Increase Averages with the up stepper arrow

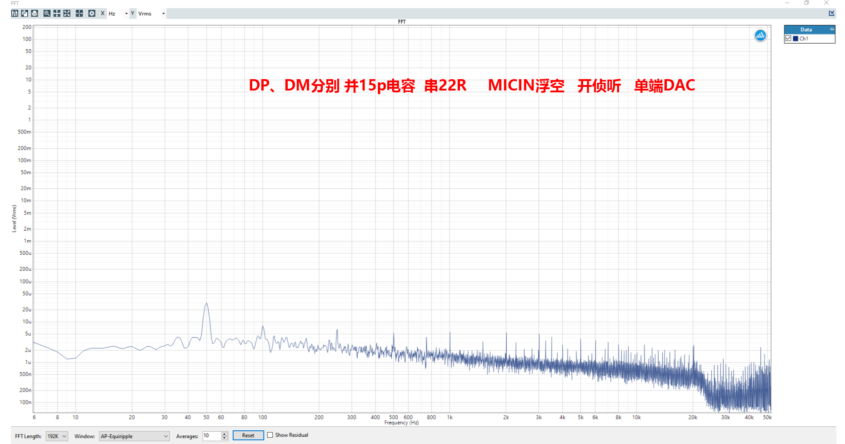coord(225,434)
